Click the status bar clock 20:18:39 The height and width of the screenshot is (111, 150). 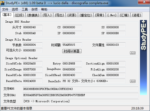[x=137, y=108]
